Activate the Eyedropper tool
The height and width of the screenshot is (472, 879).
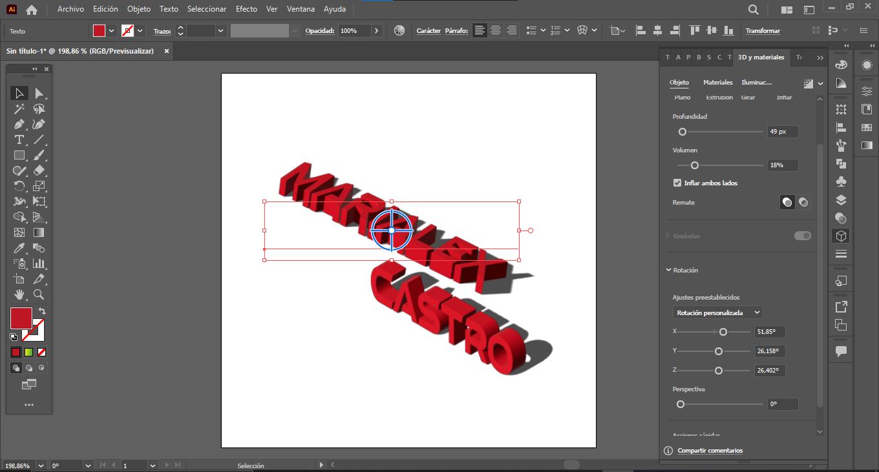(19, 248)
